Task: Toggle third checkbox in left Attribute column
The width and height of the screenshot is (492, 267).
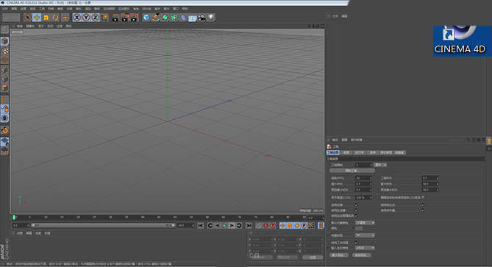Action: [356, 216]
